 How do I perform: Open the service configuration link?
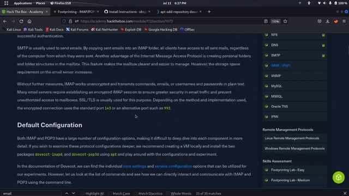point(173,166)
